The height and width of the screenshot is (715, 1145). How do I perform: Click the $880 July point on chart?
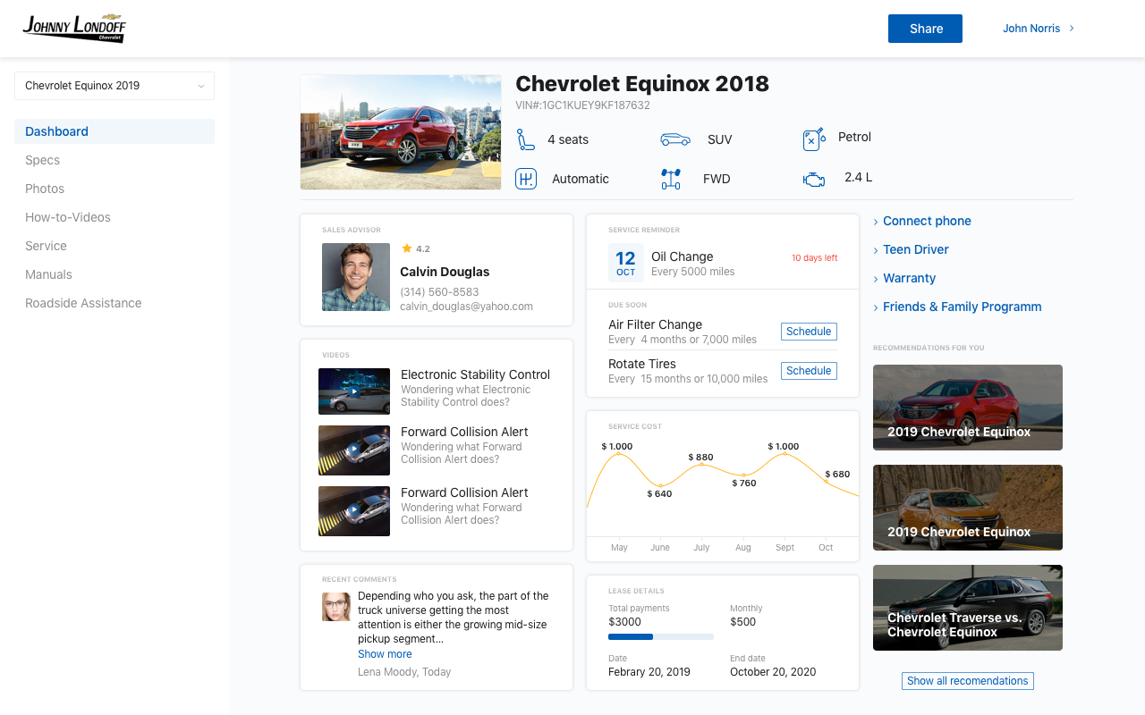pos(700,464)
